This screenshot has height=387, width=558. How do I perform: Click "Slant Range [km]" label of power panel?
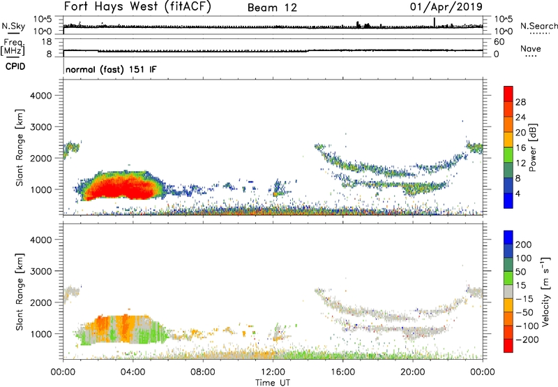coord(20,147)
